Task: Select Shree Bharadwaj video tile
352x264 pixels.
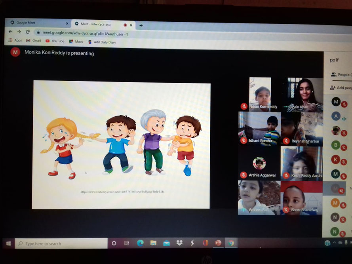Action: pyautogui.click(x=301, y=198)
